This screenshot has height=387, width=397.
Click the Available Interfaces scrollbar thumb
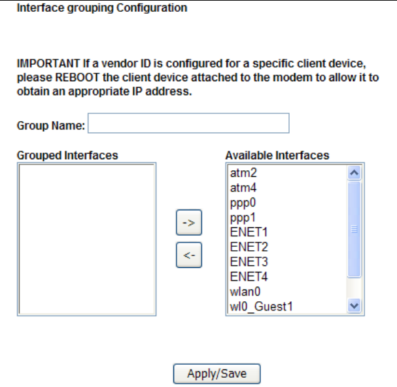click(x=354, y=229)
